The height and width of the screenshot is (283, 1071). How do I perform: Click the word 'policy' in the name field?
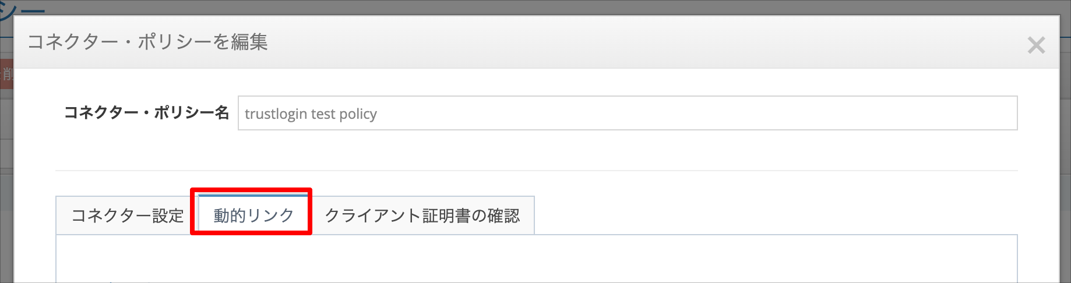(358, 114)
